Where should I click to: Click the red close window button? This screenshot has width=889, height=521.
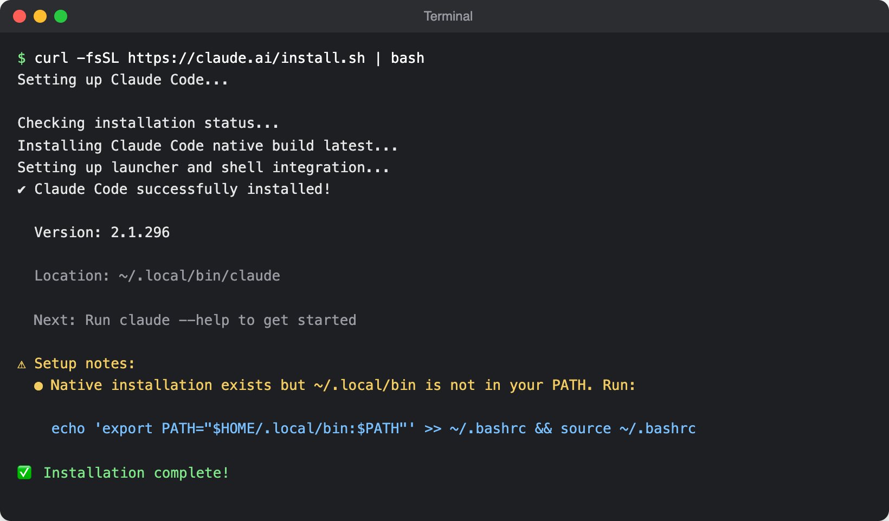pyautogui.click(x=20, y=16)
